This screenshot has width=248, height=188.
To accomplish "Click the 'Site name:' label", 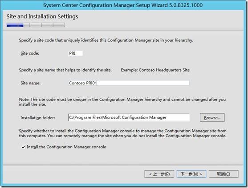I will 31,83.
